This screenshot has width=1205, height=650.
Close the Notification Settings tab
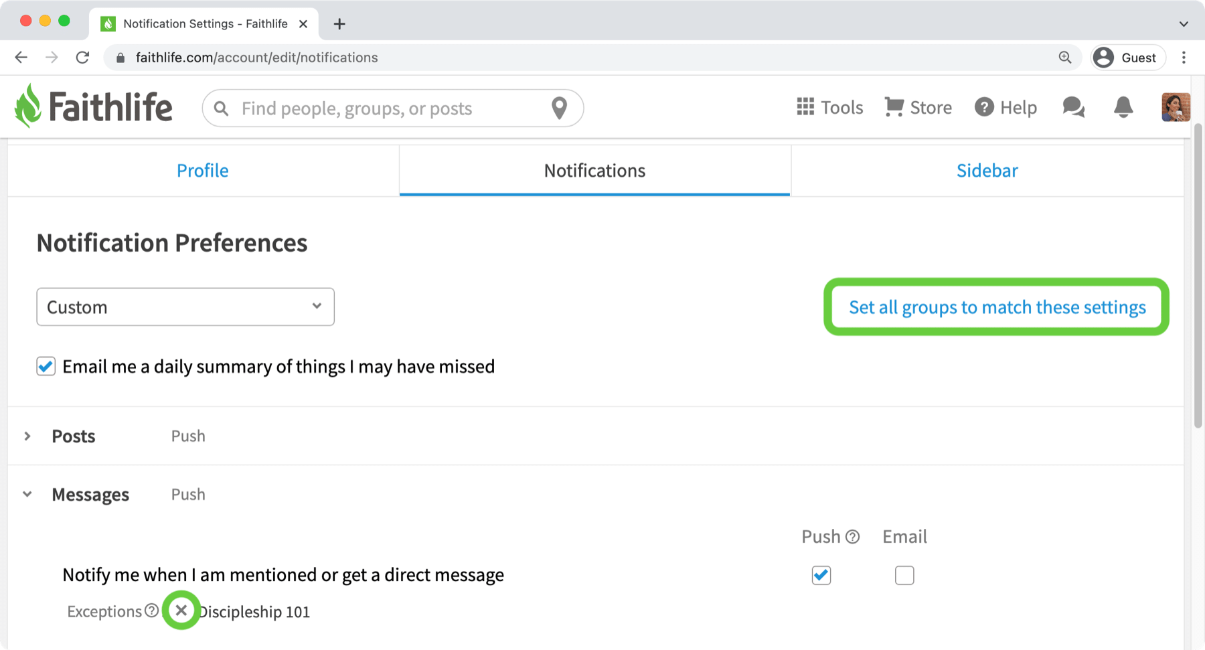click(303, 24)
